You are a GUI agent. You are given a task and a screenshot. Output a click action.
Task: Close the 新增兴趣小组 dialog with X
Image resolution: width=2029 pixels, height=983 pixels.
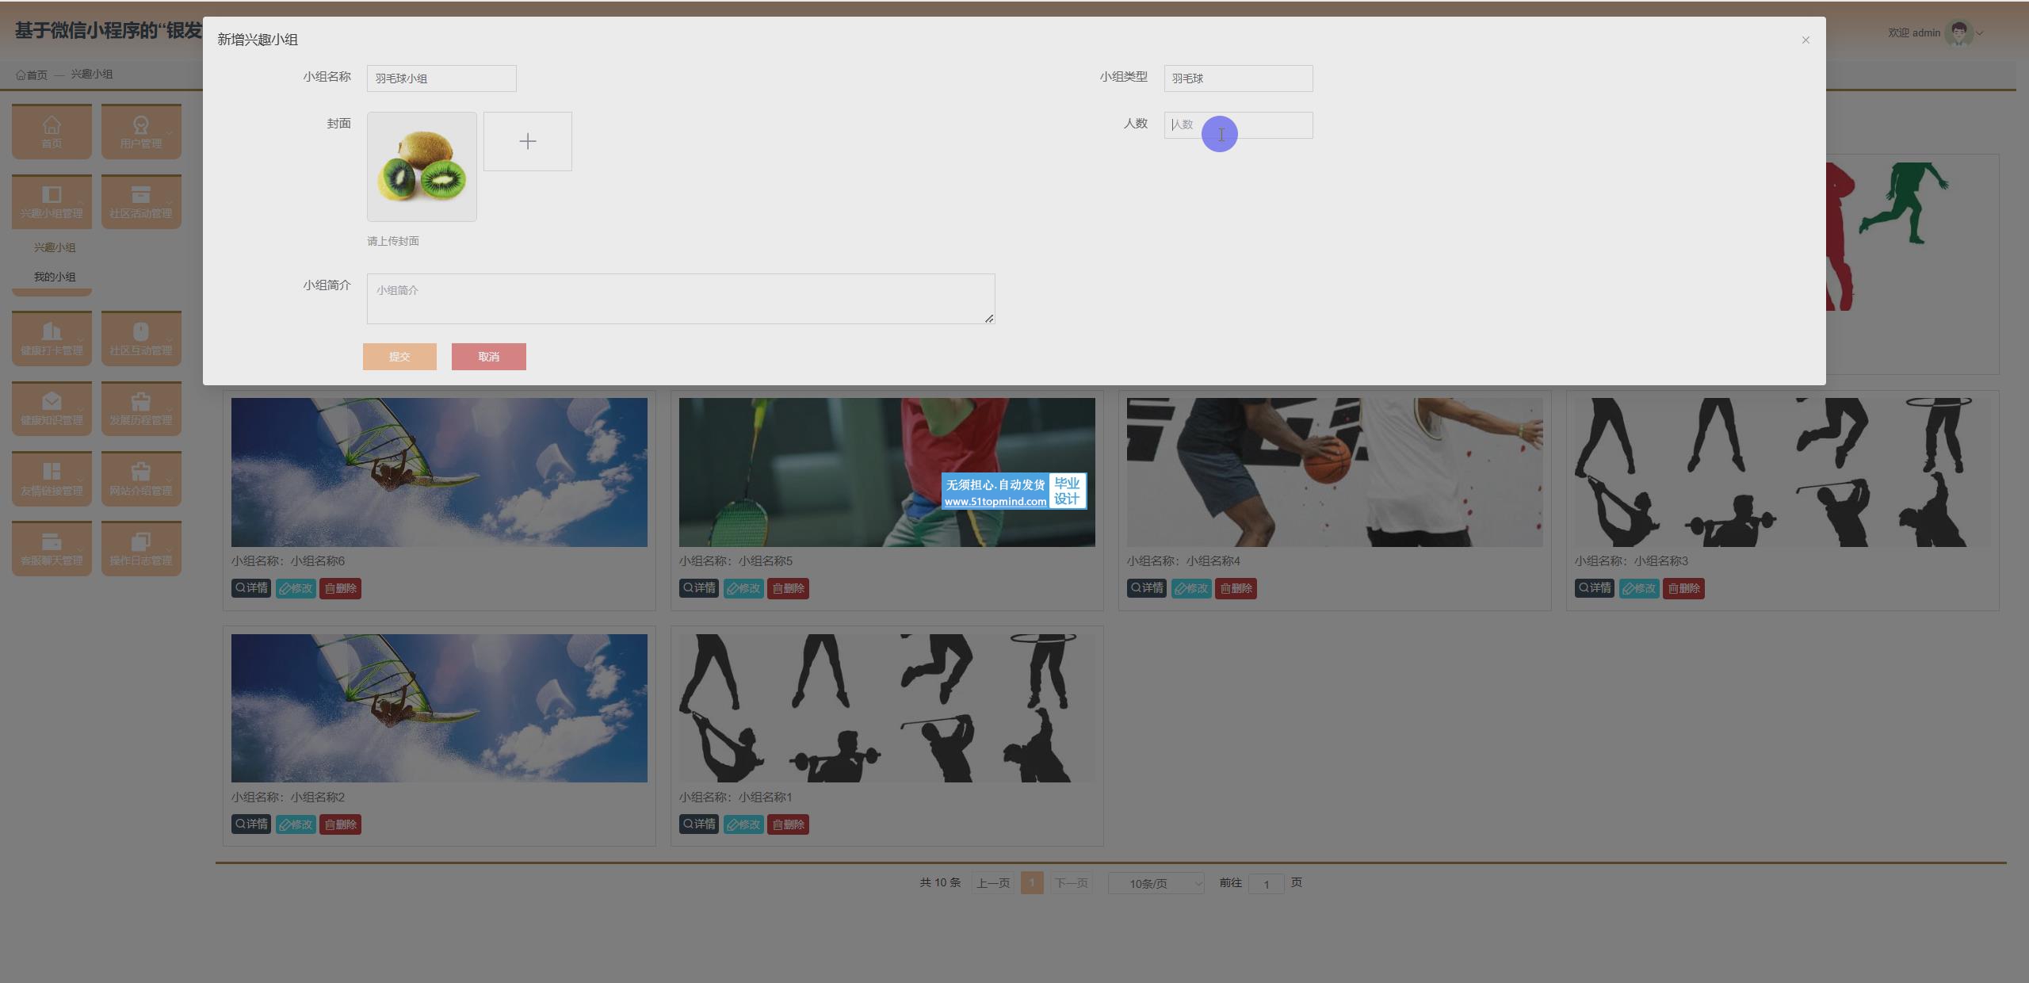point(1805,40)
